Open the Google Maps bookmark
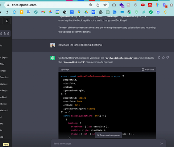Screen dimensions: 174x147 coord(79,12)
